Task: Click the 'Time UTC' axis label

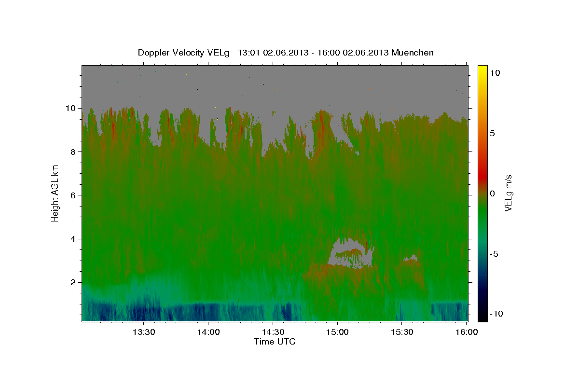Action: pos(275,342)
